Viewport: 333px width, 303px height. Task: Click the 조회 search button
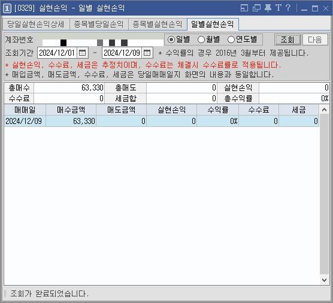tap(287, 40)
